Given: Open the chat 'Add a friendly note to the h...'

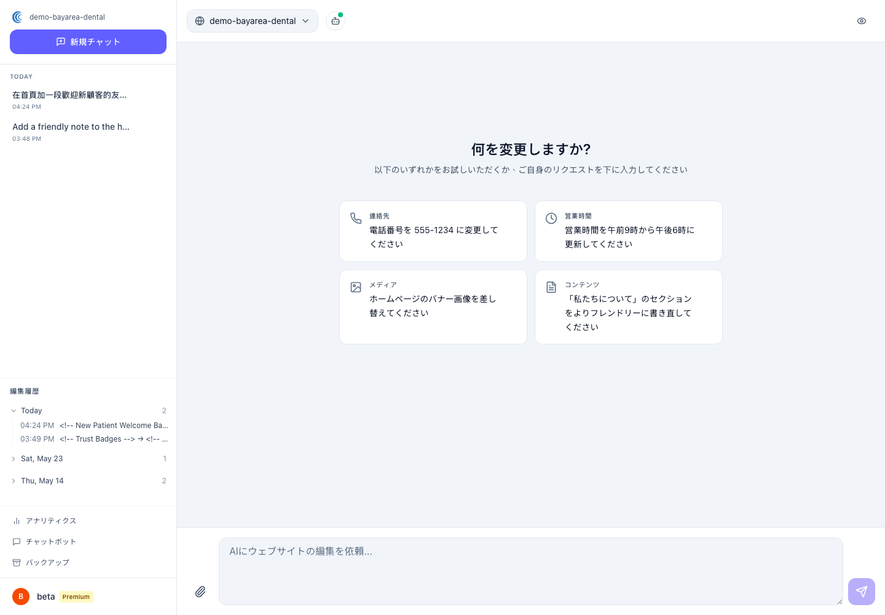Looking at the screenshot, I should pos(88,132).
